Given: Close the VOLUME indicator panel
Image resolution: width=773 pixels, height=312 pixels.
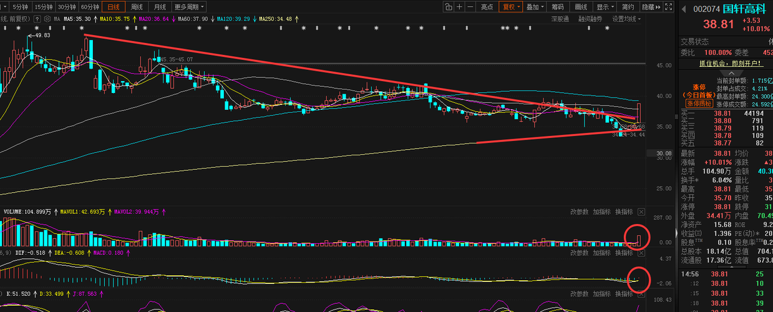Looking at the screenshot, I should pyautogui.click(x=641, y=212).
